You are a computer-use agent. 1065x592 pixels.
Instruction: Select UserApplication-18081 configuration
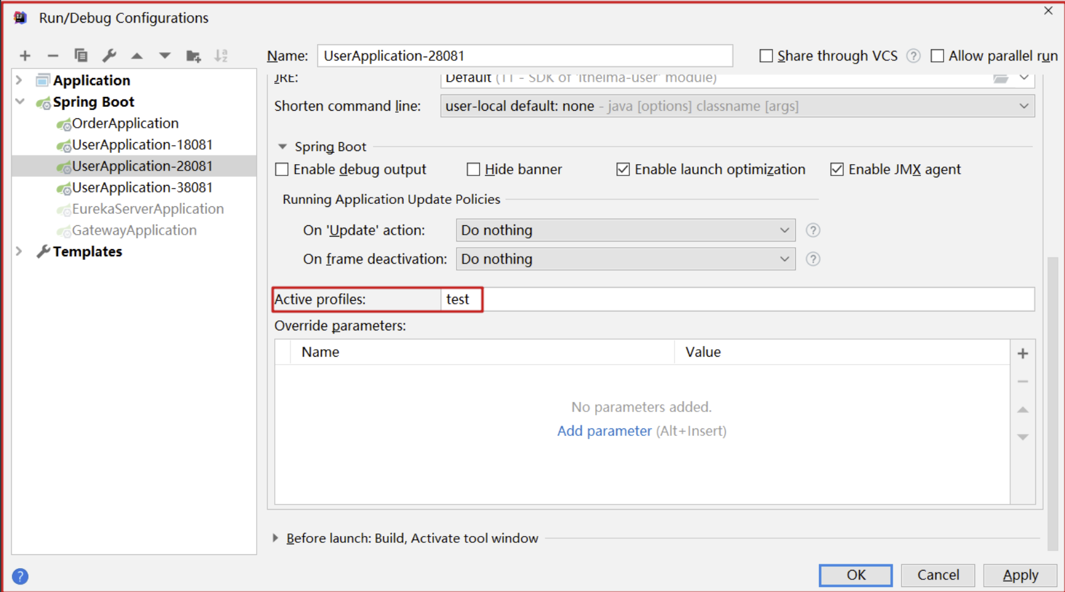142,145
